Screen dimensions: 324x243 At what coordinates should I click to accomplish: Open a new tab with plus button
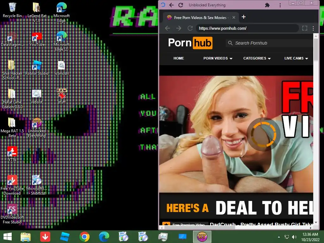(244, 17)
